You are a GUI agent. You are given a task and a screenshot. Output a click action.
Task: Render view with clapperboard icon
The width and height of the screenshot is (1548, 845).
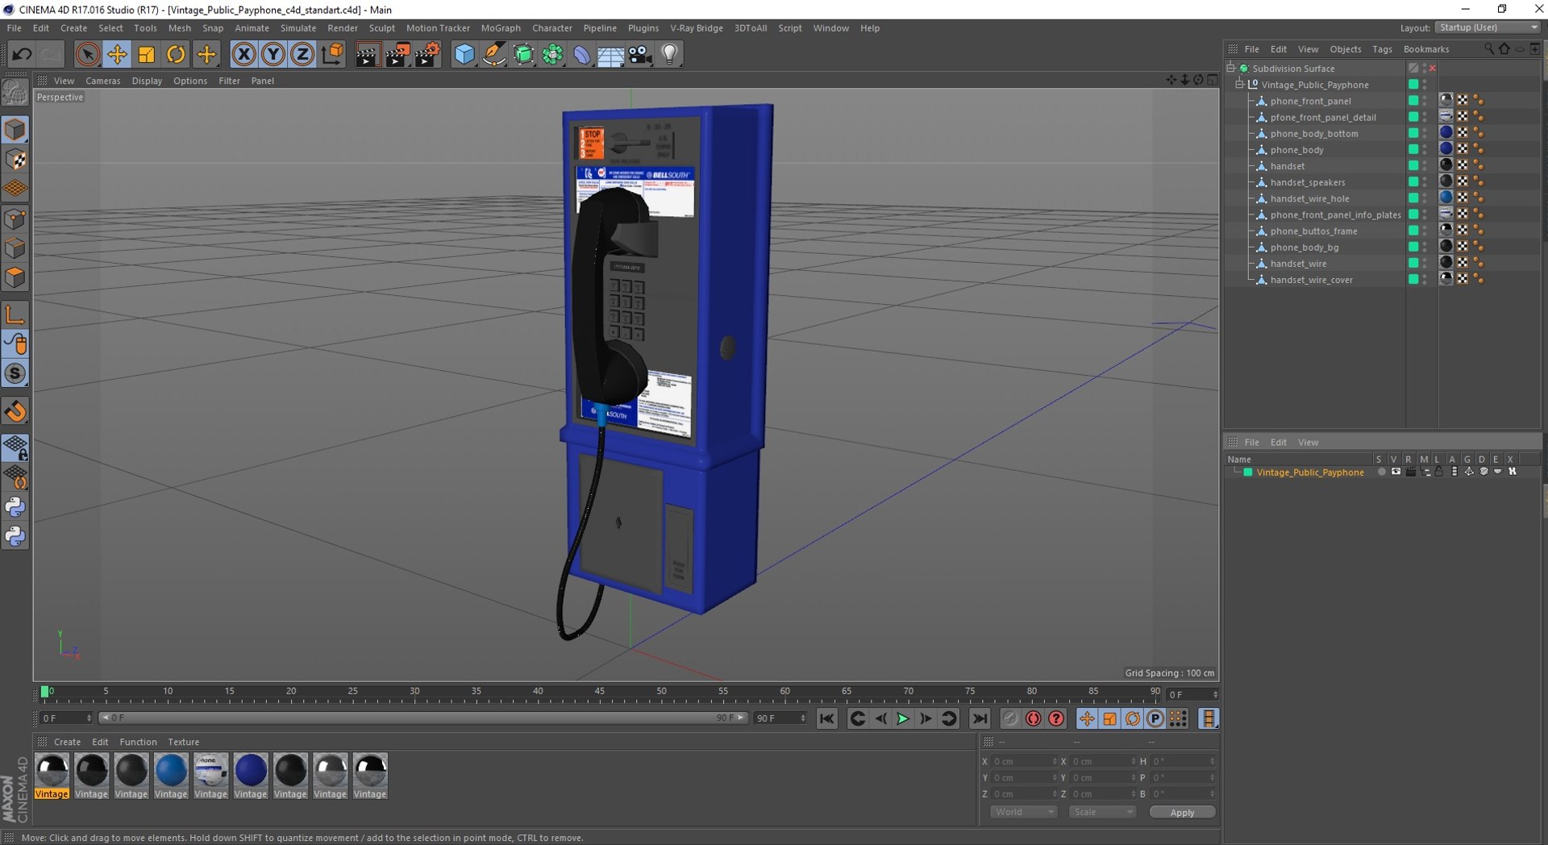(368, 54)
